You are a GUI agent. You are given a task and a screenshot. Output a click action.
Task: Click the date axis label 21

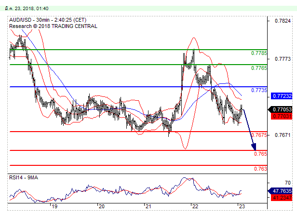coord(148,206)
